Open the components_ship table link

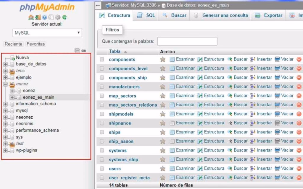point(128,78)
